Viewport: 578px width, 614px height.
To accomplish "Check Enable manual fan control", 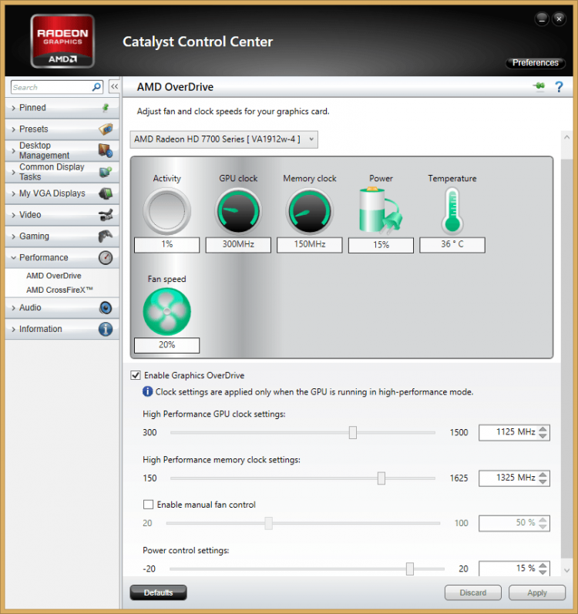I will click(x=149, y=505).
